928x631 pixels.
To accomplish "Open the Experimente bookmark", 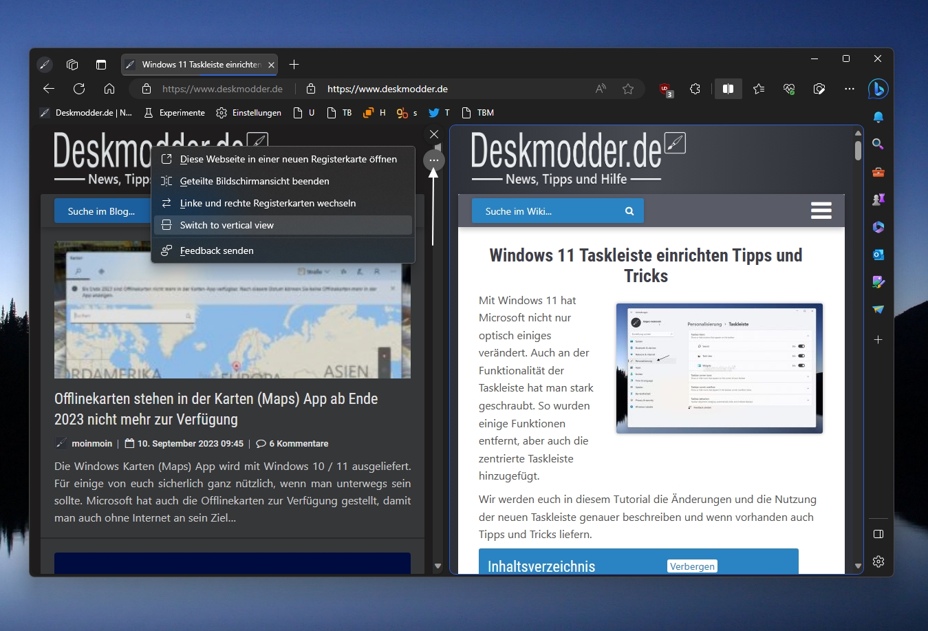I will point(174,113).
